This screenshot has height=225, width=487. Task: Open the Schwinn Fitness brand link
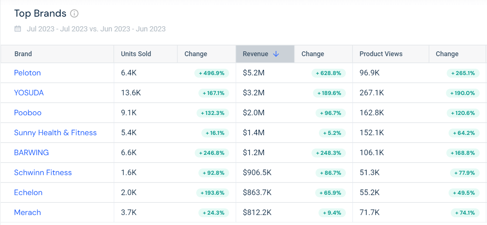(x=43, y=173)
